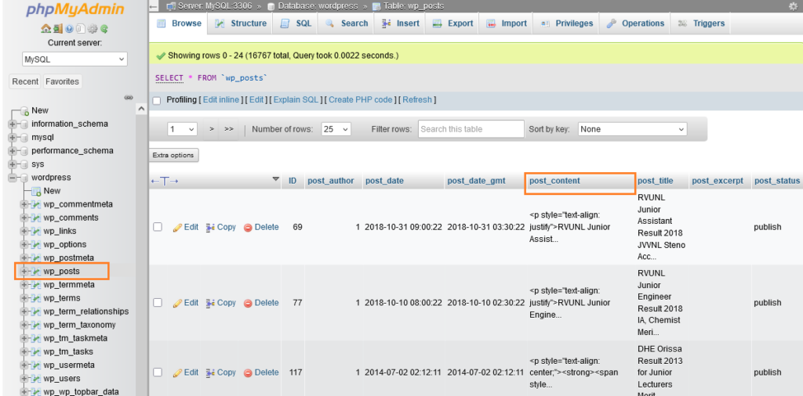Open the Privileges tab
Viewport: 803px width, 396px height.
(567, 23)
